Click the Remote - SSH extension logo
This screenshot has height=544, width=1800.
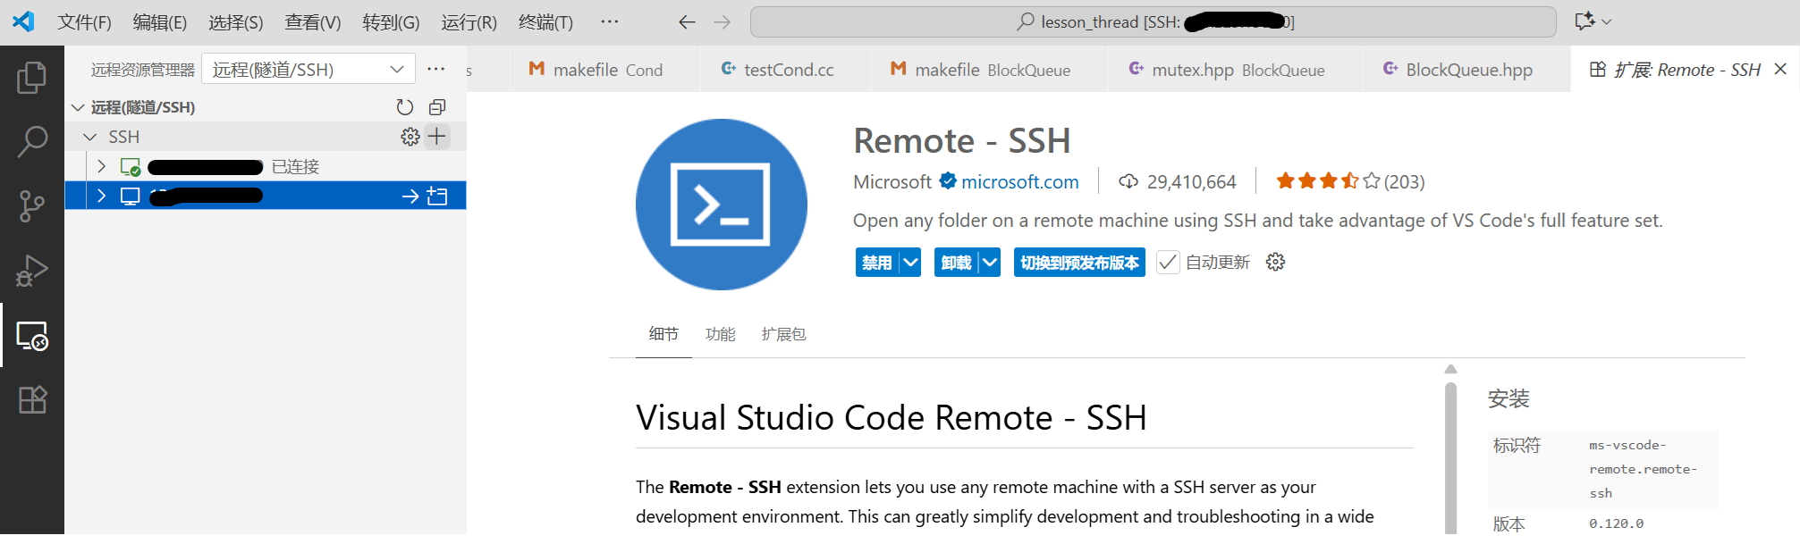pos(722,205)
